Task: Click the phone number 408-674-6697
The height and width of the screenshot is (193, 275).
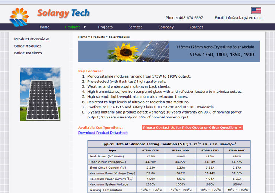Action: click(191, 18)
